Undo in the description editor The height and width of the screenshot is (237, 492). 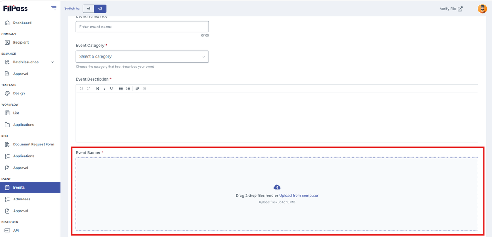(81, 88)
